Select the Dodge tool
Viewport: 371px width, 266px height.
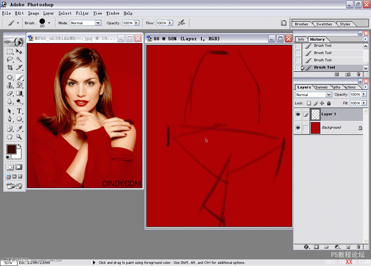19,101
